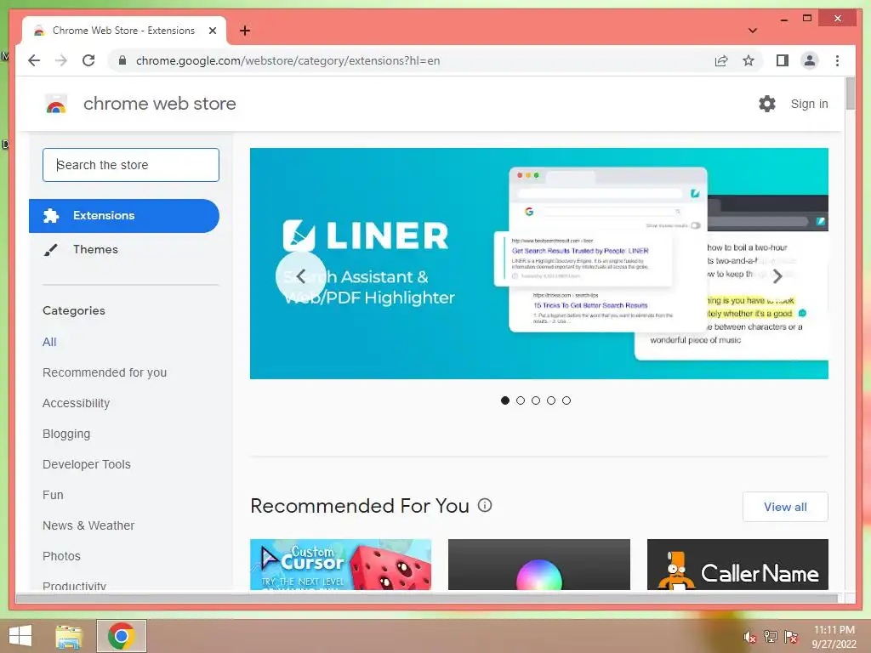Click the vertical page scrollbar
The image size is (871, 653).
tap(850, 94)
